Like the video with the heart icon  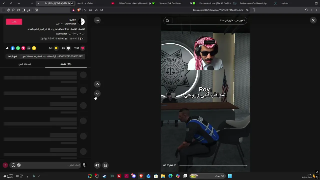tap(83, 48)
